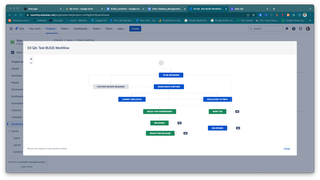Viewport: 320px width, 180px height.
Task: Reload the page
Action: click(21, 15)
